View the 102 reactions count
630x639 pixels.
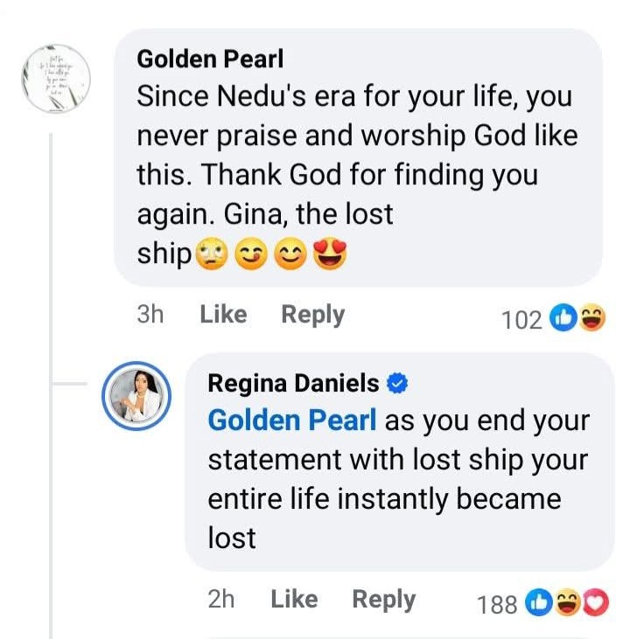tap(521, 320)
